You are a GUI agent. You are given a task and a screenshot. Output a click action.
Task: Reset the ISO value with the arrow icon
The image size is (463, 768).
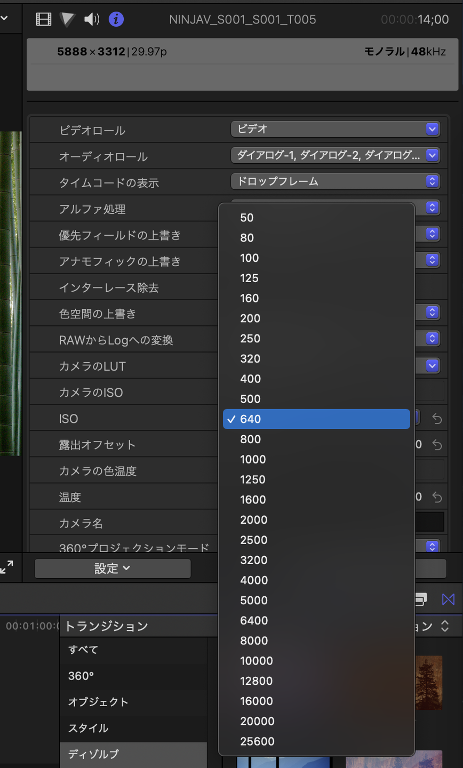click(x=437, y=419)
